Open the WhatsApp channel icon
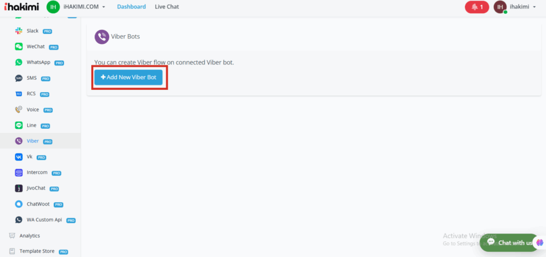The image size is (546, 257). (19, 62)
